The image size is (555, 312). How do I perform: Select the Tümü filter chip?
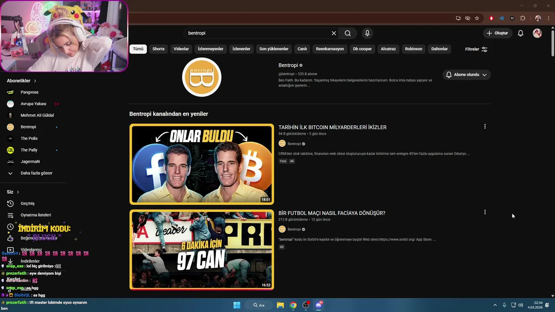click(x=138, y=49)
